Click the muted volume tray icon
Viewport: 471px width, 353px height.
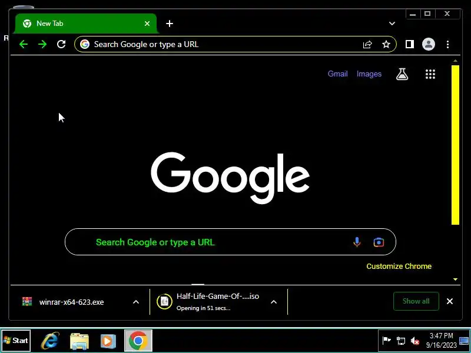(415, 341)
